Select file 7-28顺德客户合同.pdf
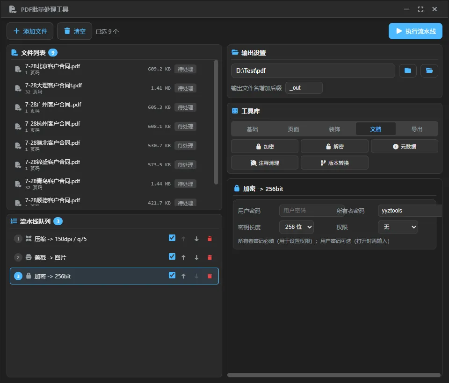Image resolution: width=449 pixels, height=383 pixels. [x=112, y=202]
